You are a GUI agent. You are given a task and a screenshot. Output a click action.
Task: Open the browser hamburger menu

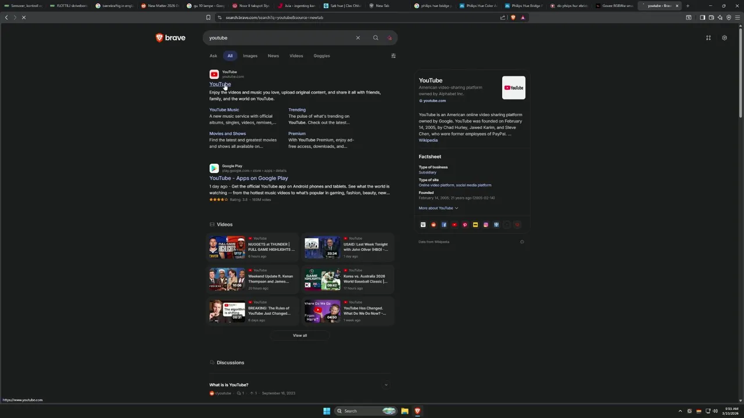click(738, 17)
